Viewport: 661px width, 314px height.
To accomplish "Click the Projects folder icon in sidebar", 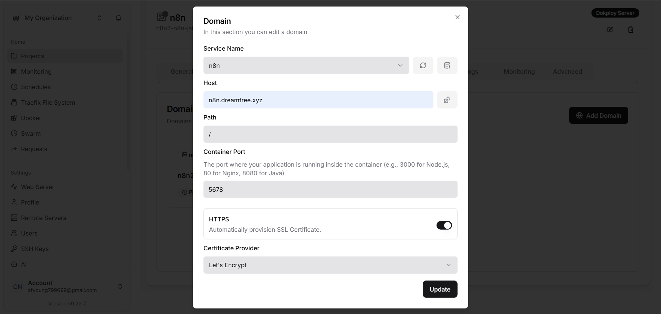I will tap(14, 56).
